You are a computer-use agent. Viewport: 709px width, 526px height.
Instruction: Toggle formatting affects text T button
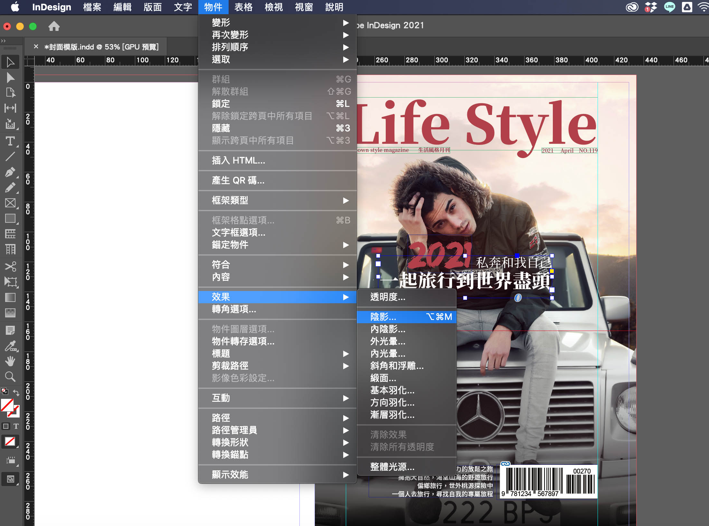[x=16, y=426]
